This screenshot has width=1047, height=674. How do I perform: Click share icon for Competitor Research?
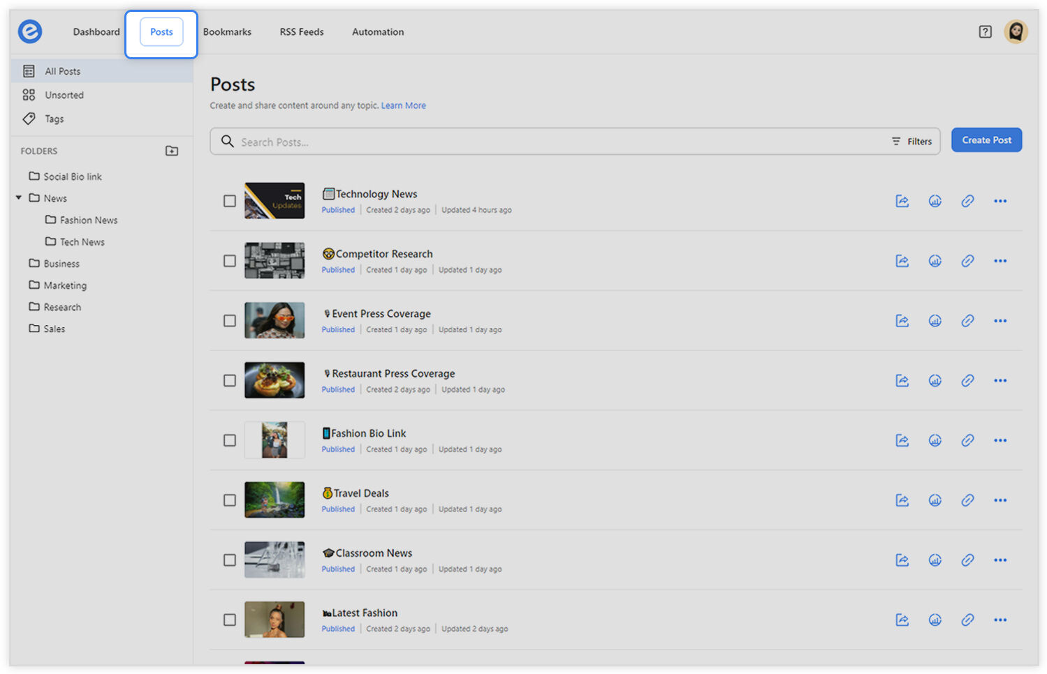(902, 261)
